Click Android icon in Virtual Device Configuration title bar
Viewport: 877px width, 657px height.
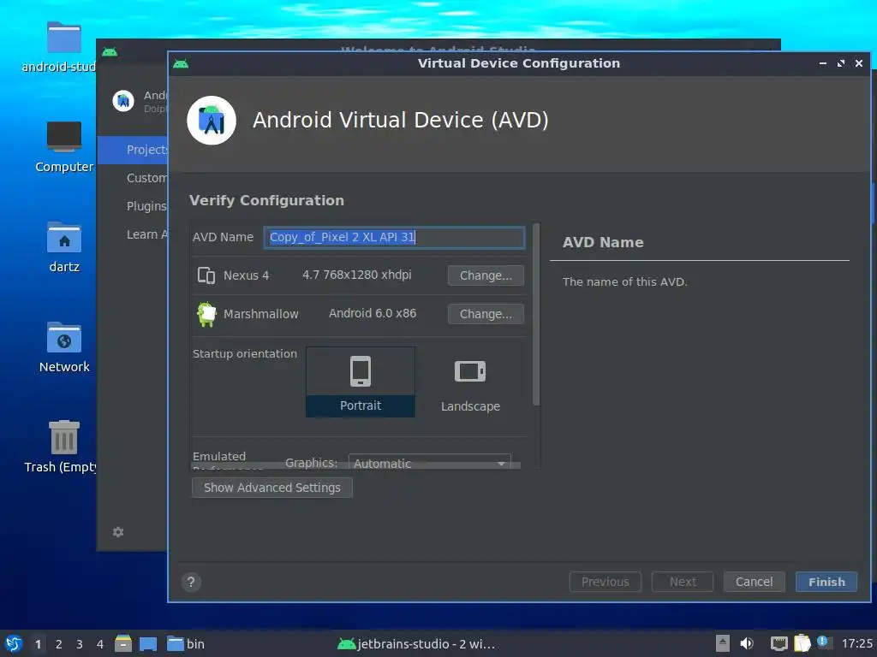point(181,63)
